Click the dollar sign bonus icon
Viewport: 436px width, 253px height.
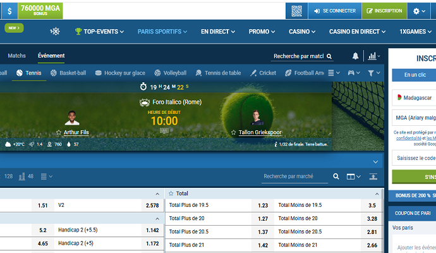tap(9, 11)
